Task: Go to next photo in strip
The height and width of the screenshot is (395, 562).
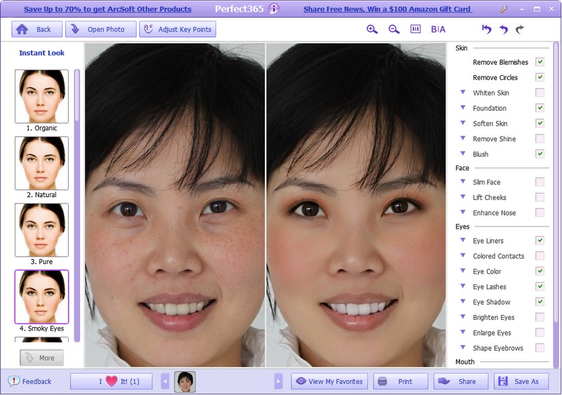Action: pos(278,382)
